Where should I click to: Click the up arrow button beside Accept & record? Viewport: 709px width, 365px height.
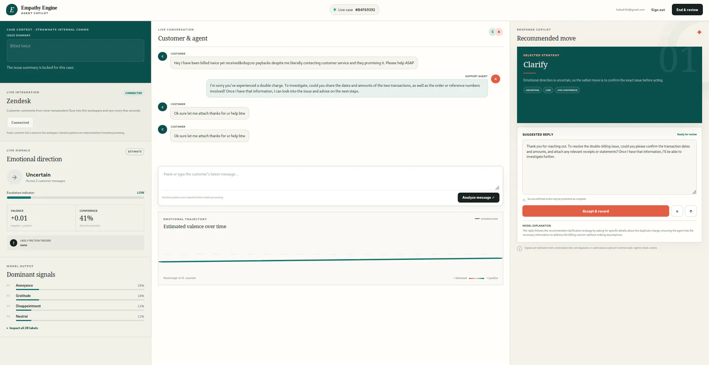pyautogui.click(x=691, y=211)
